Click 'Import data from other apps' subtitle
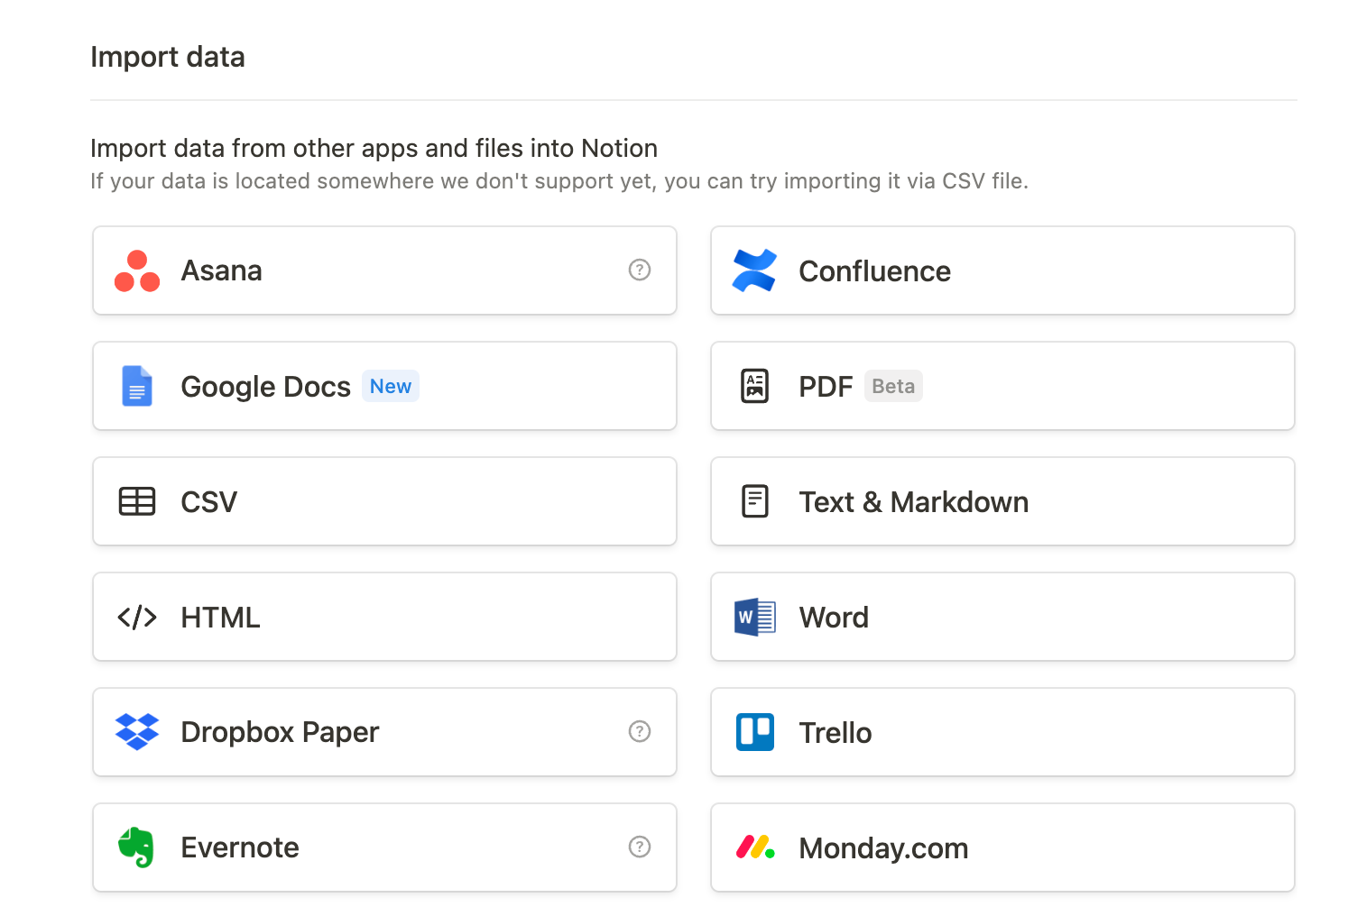 pos(374,148)
